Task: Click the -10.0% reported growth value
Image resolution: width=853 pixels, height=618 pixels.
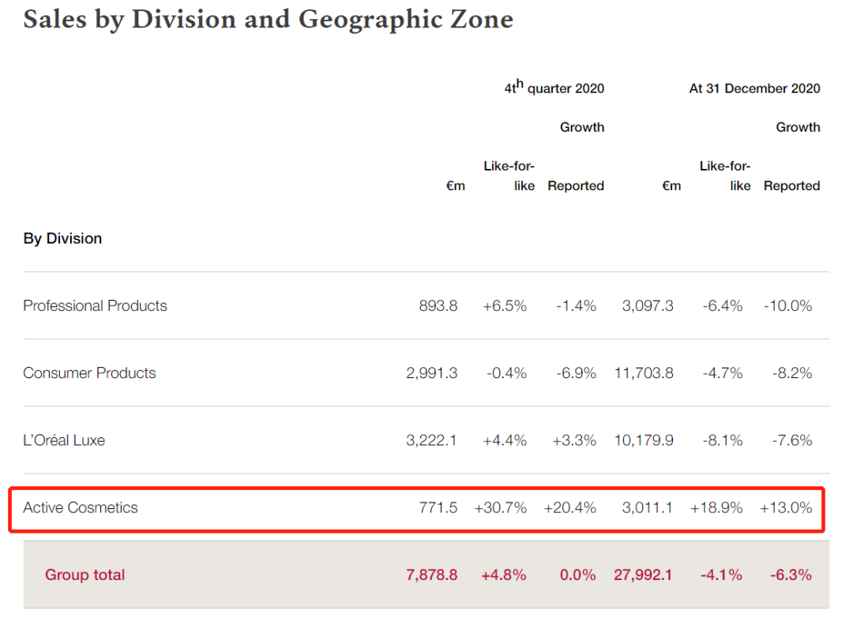Action: 787,306
